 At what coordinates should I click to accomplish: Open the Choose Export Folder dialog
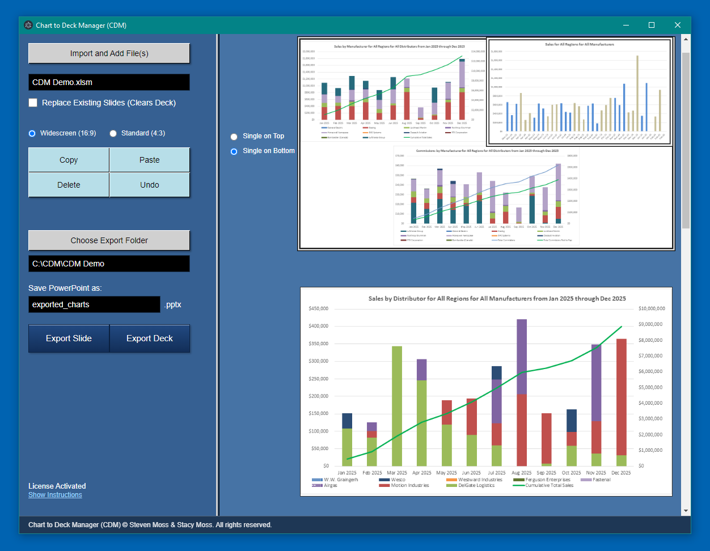point(109,240)
